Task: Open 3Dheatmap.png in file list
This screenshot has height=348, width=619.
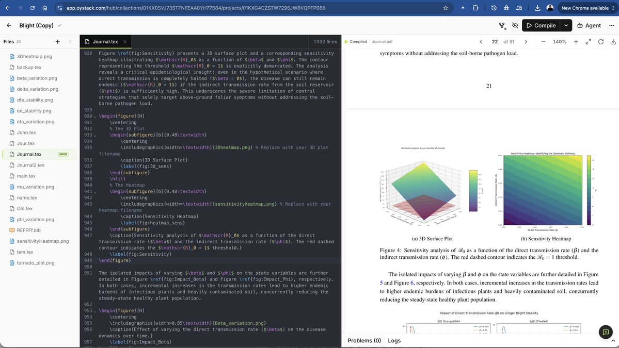Action: click(35, 56)
